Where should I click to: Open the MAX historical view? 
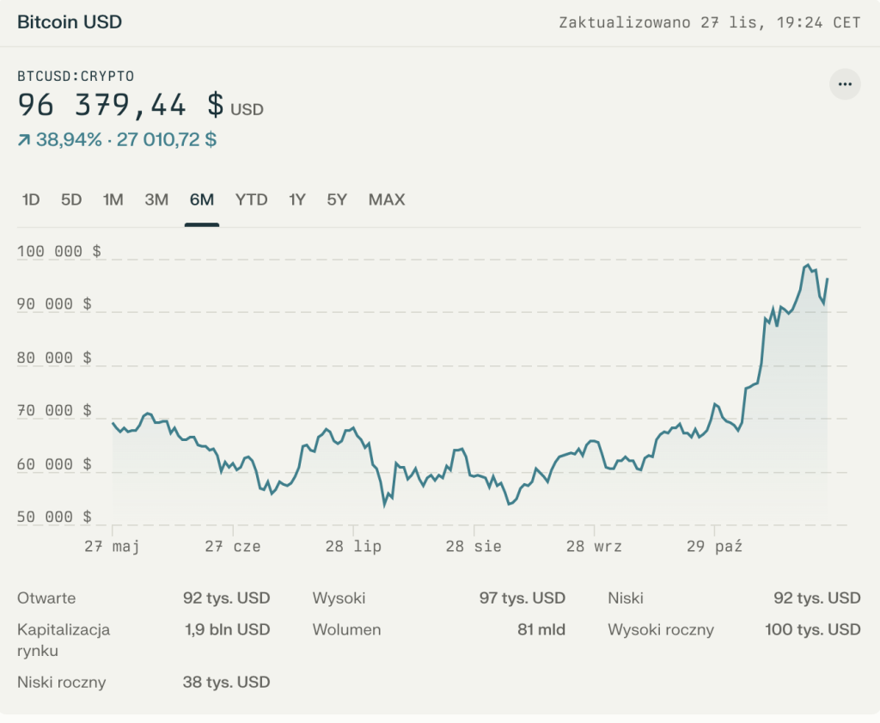[x=386, y=199]
